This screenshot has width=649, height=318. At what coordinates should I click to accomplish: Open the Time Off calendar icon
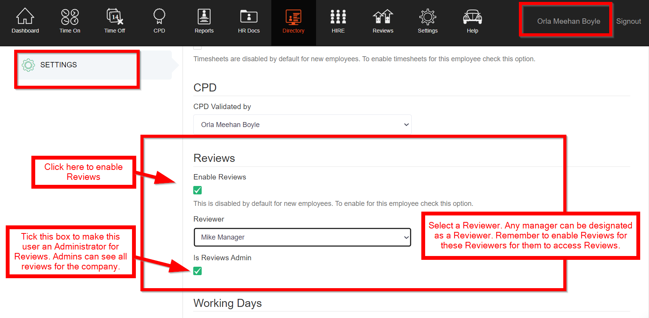coord(114,17)
